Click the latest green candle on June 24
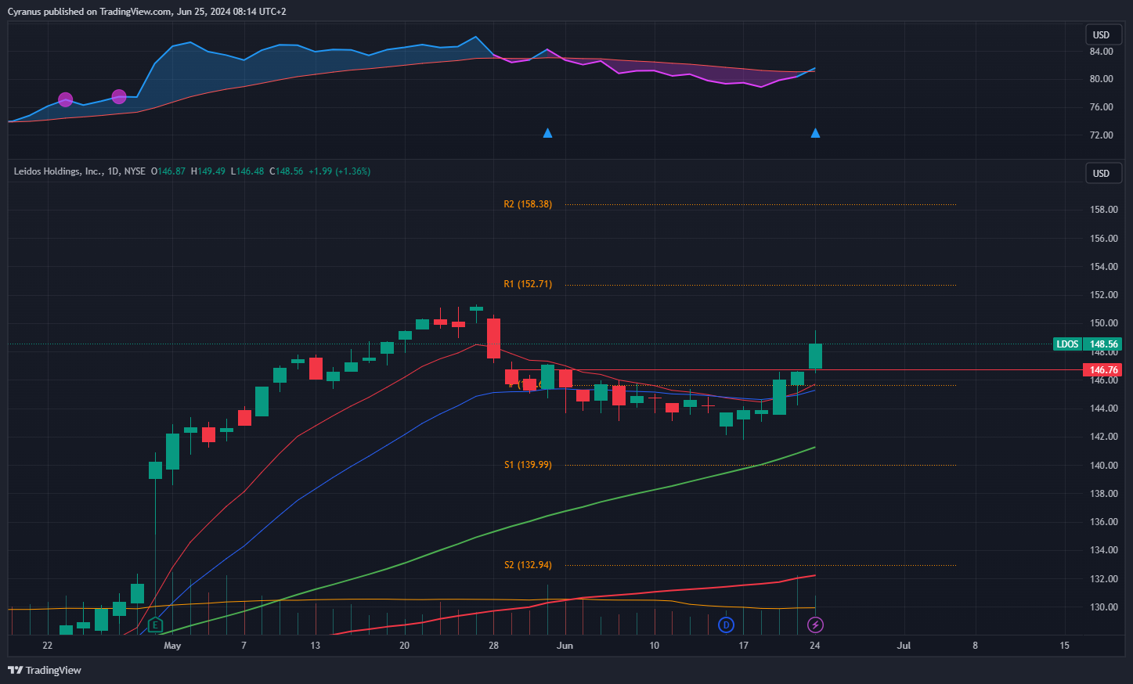 (x=815, y=356)
